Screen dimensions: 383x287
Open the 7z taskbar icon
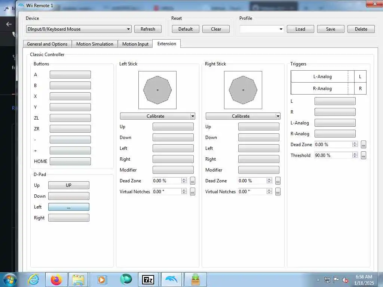148,280
